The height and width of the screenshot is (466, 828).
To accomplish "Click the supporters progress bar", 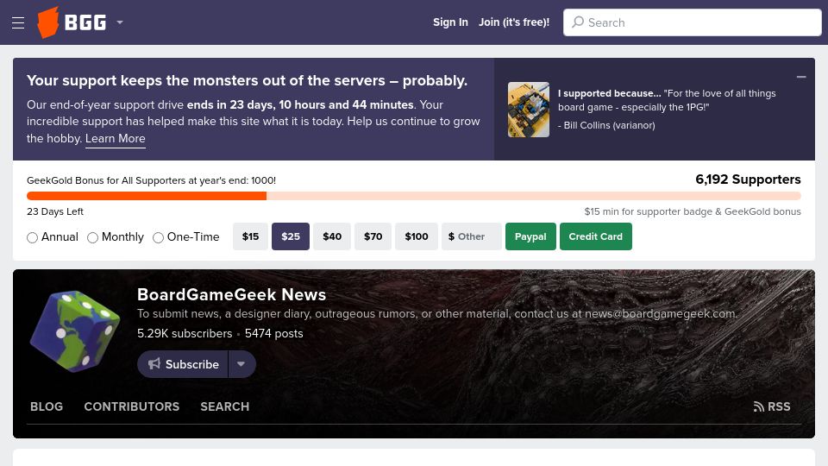I will (x=414, y=196).
